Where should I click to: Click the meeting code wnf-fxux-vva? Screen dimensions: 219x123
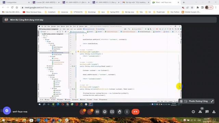tap(20, 112)
